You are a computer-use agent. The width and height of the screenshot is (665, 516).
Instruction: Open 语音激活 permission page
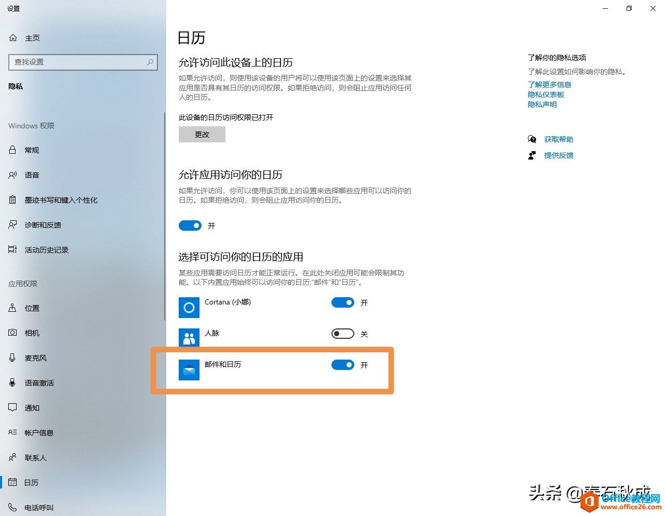point(39,383)
